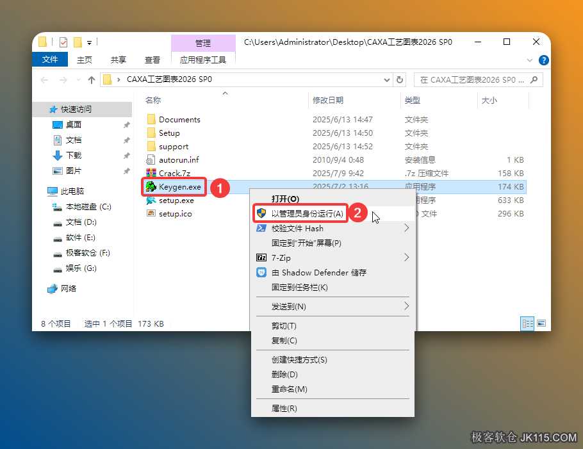Go up one folder level

(92, 79)
